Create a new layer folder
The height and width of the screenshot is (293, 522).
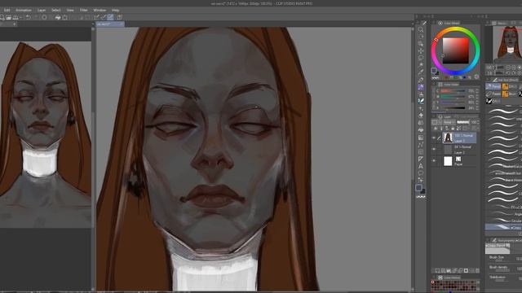tap(449, 271)
